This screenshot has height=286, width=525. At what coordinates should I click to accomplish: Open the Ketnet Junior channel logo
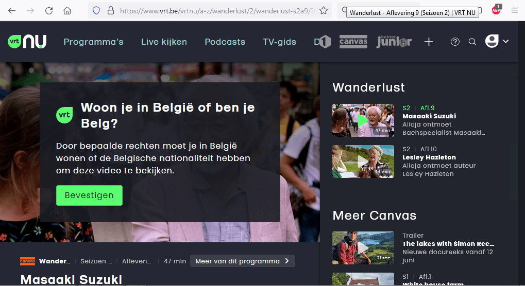click(x=394, y=42)
